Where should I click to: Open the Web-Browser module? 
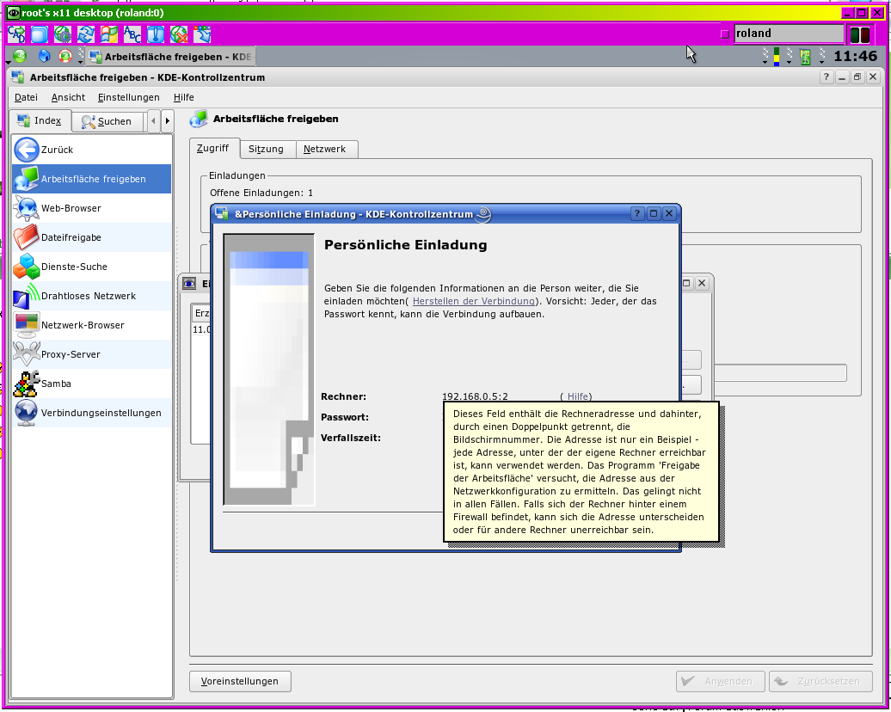coord(91,208)
